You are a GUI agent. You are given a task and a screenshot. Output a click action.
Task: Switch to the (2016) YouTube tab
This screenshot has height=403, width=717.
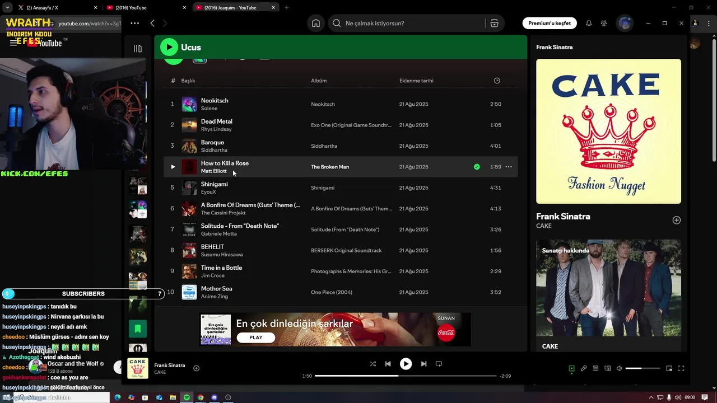[x=147, y=7]
